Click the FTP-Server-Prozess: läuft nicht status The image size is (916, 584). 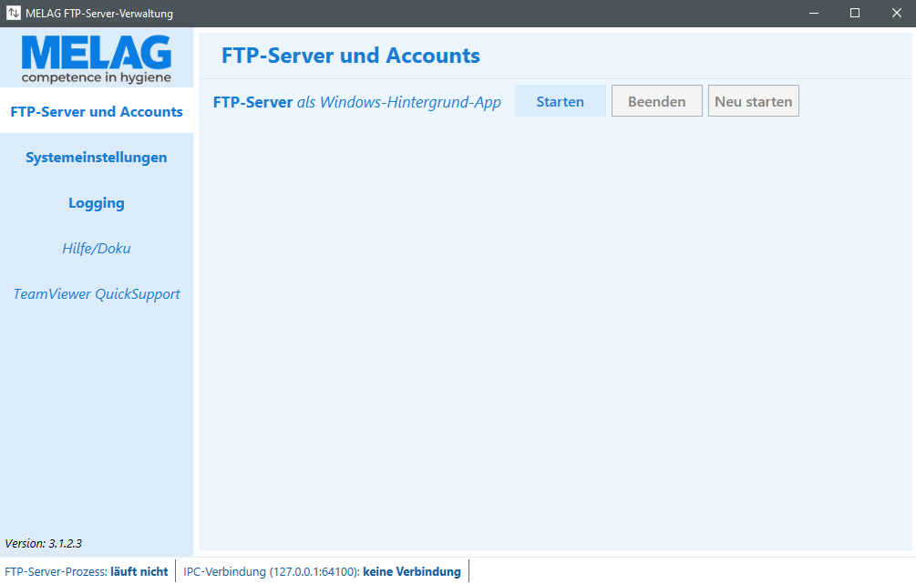point(87,571)
